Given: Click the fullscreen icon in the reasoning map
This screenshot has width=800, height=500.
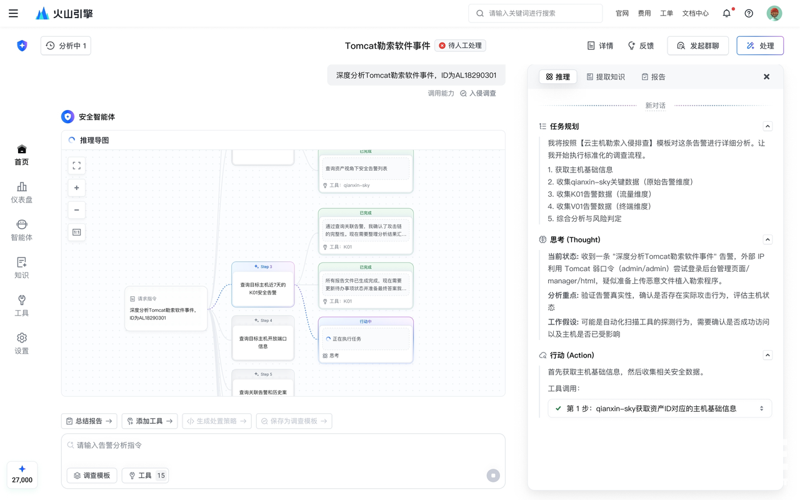Looking at the screenshot, I should (x=76, y=166).
